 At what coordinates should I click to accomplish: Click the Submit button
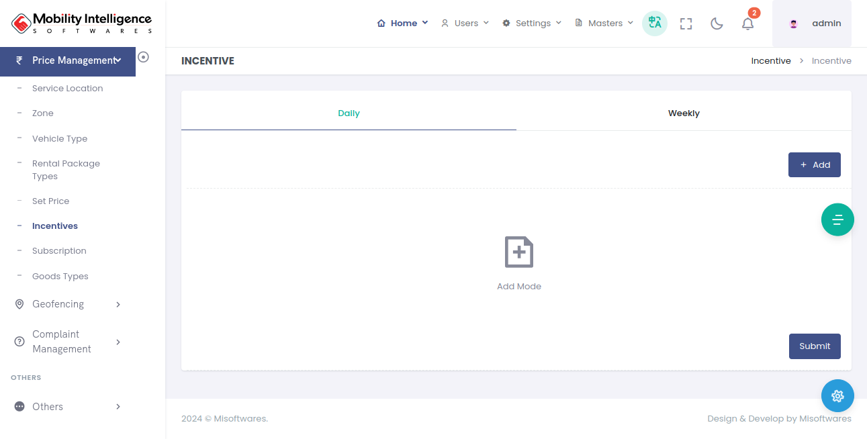click(x=815, y=346)
